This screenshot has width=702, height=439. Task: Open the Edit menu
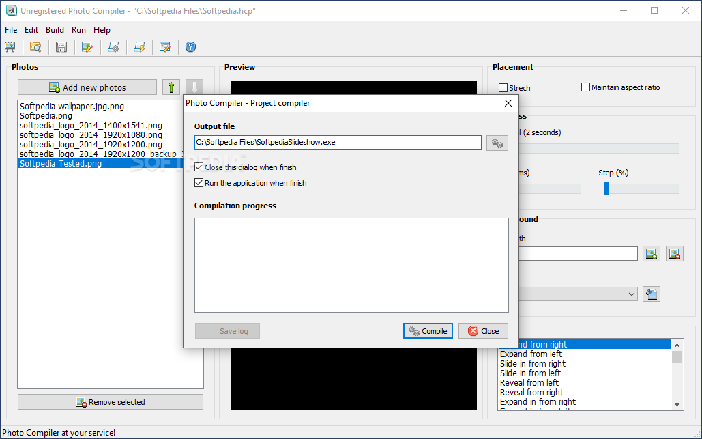pos(31,30)
